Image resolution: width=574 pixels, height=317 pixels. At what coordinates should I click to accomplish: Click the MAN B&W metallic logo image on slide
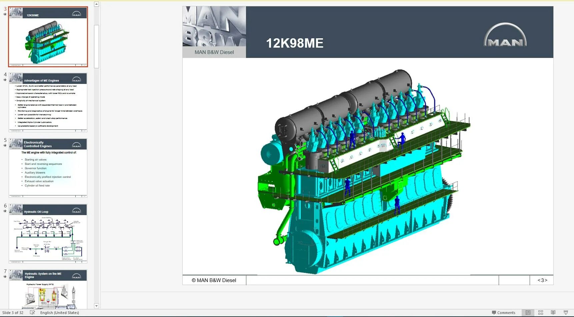[x=214, y=26]
